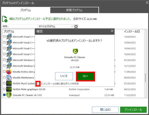Screen dimensions: 149x115
Task: Click the Mozilla Maintenance row name
Action: point(23,78)
